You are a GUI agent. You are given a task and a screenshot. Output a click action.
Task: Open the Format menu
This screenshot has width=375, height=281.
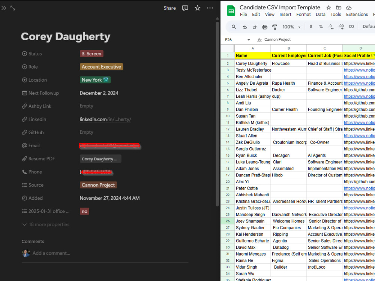[303, 15]
